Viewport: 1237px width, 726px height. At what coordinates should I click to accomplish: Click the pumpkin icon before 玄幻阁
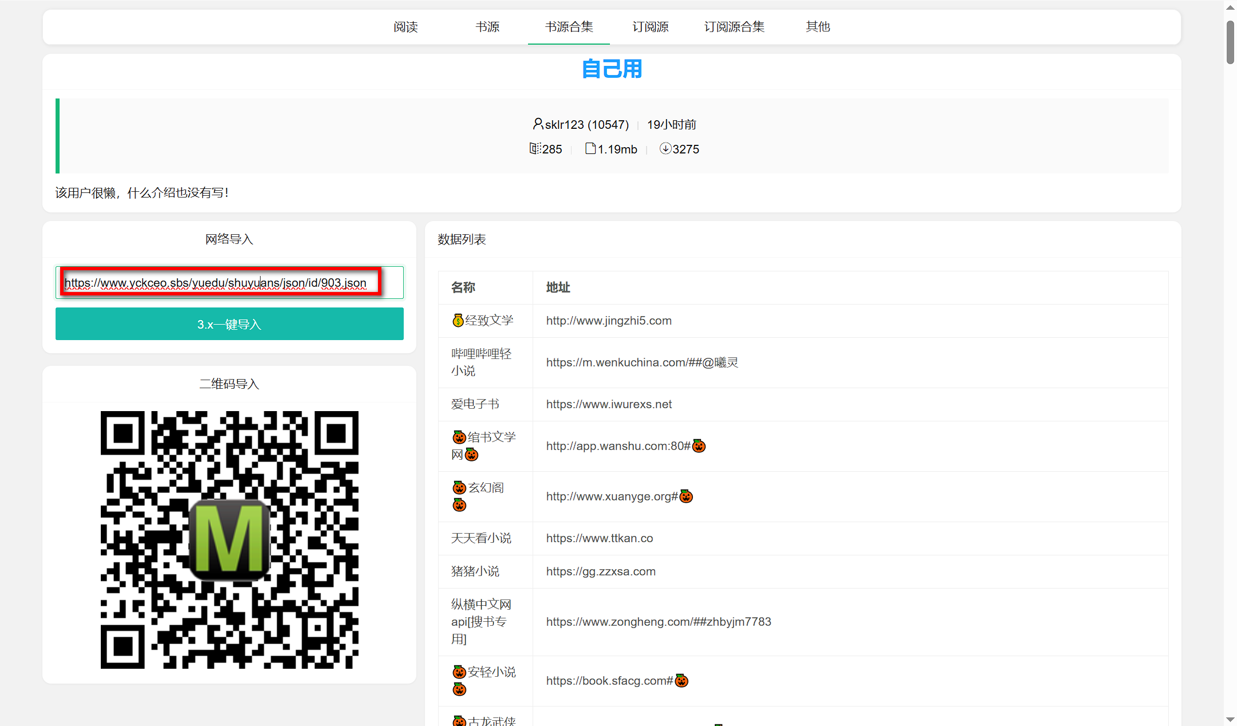point(459,488)
